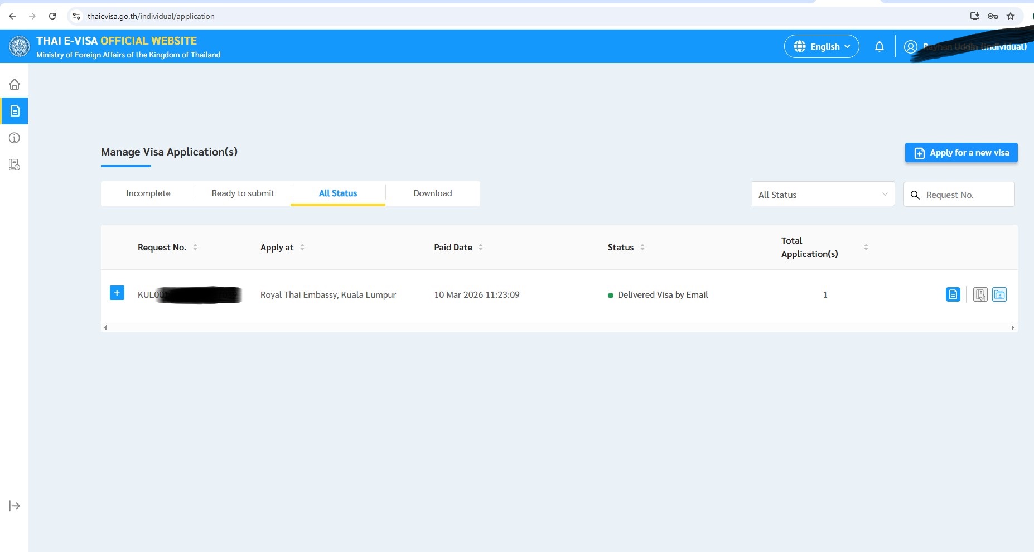Sort the table by Paid Date
This screenshot has height=552, width=1034.
[x=481, y=247]
